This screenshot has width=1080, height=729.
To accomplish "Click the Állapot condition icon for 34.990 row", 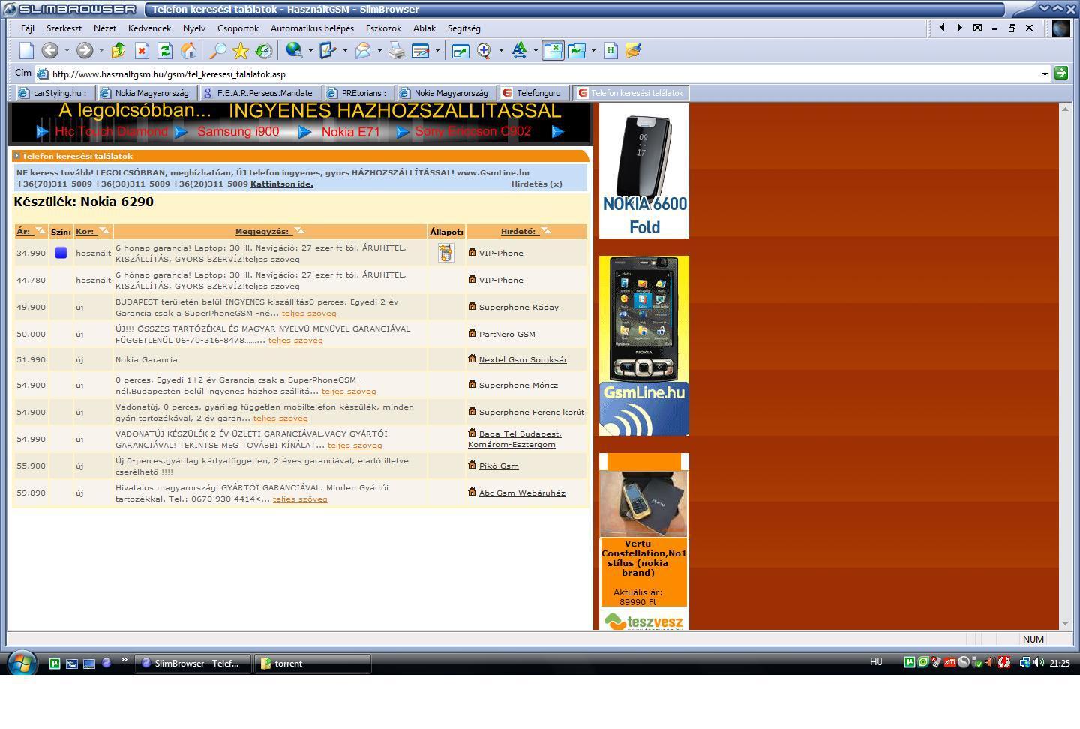I will 445,253.
